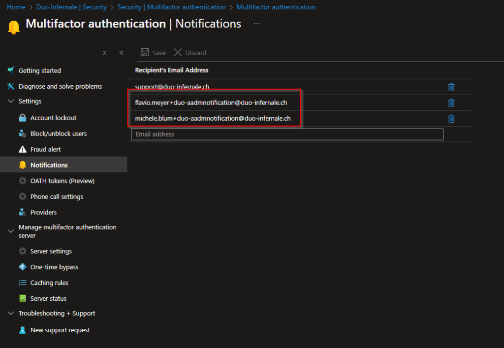Collapse the sidebar with the double-chevron
504x348 pixels.
[x=121, y=53]
